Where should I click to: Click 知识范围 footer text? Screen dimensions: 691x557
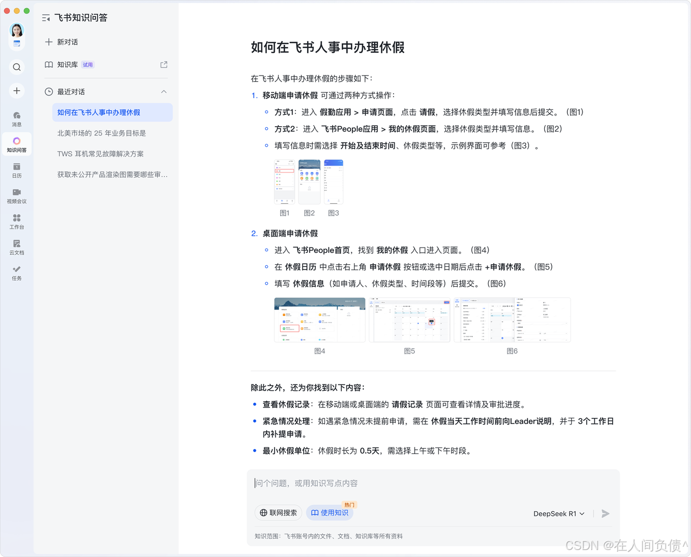click(x=329, y=536)
